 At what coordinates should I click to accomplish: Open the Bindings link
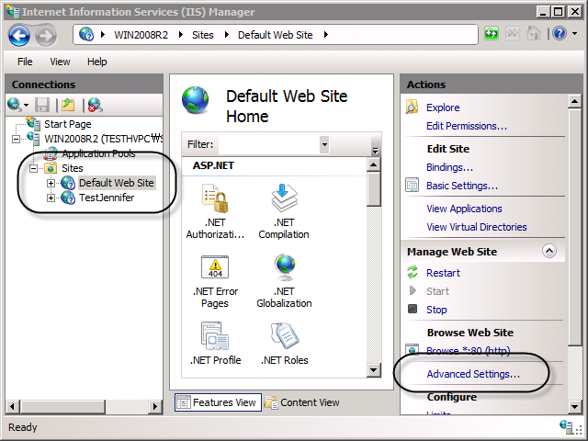pyautogui.click(x=449, y=167)
